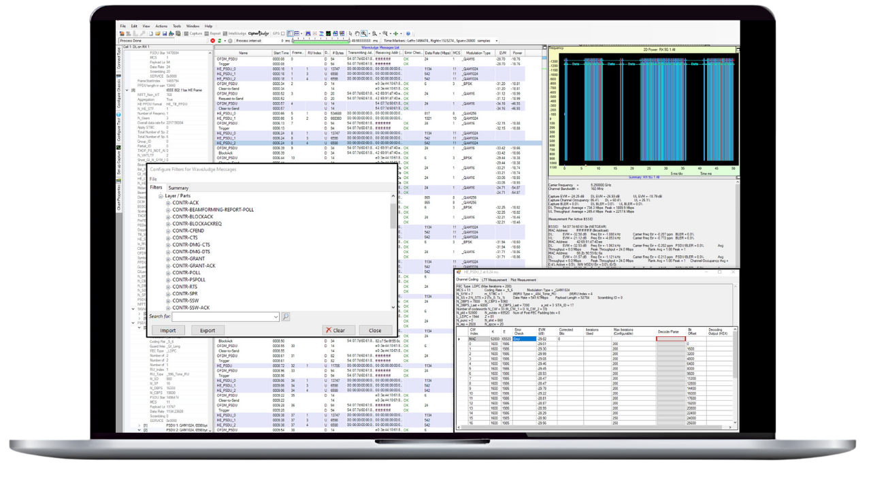Click the time interval slider on the toolbar
Screen dimensions: 871x490
click(x=321, y=42)
